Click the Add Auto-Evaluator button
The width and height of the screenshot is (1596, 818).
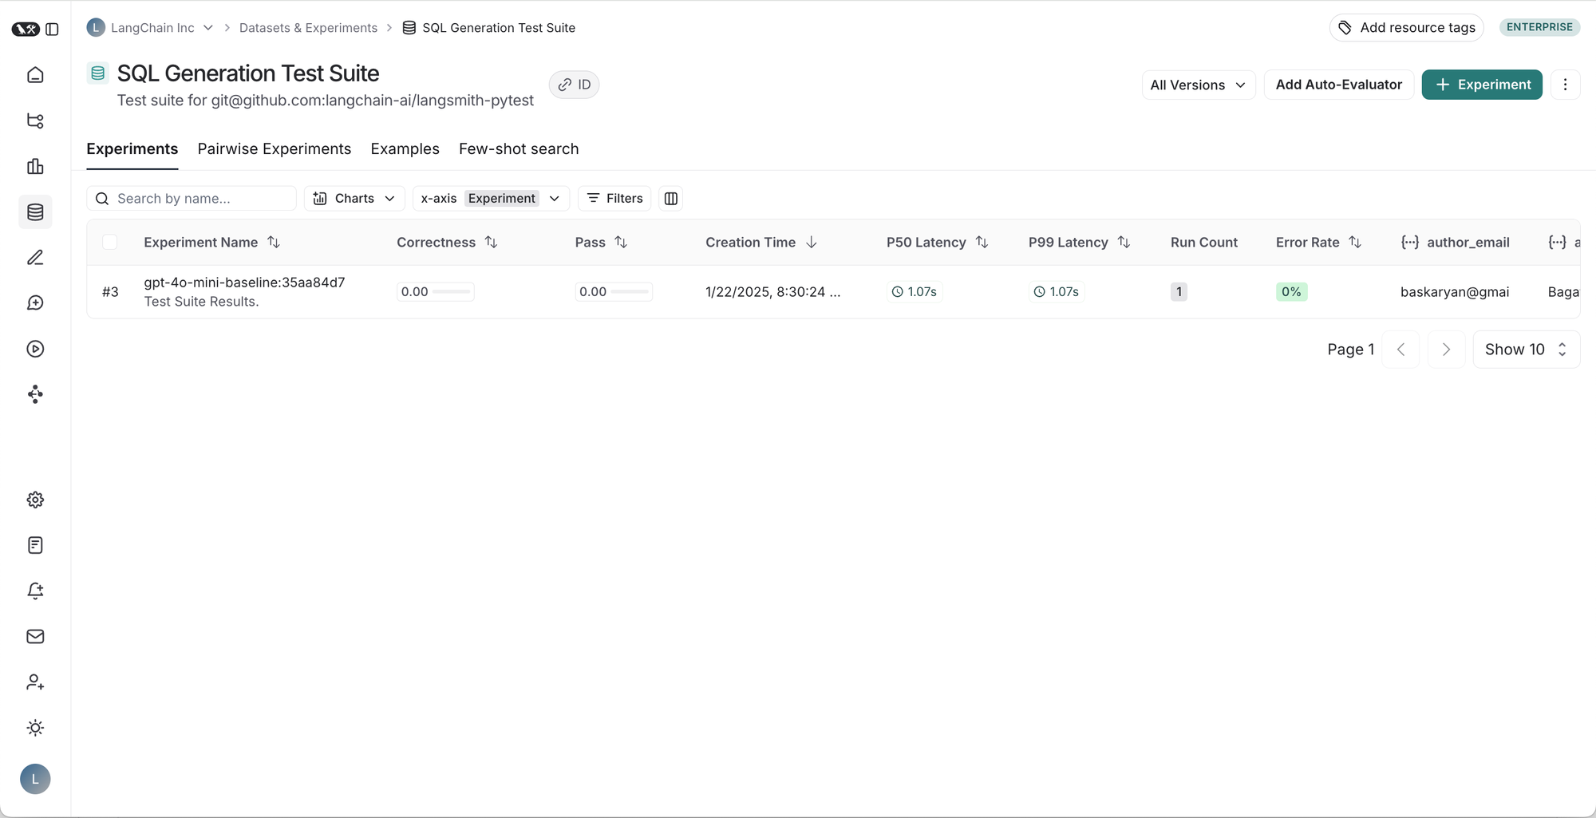[1338, 85]
